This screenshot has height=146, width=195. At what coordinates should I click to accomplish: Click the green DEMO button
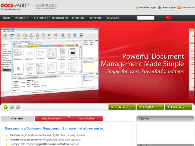tap(150, 107)
